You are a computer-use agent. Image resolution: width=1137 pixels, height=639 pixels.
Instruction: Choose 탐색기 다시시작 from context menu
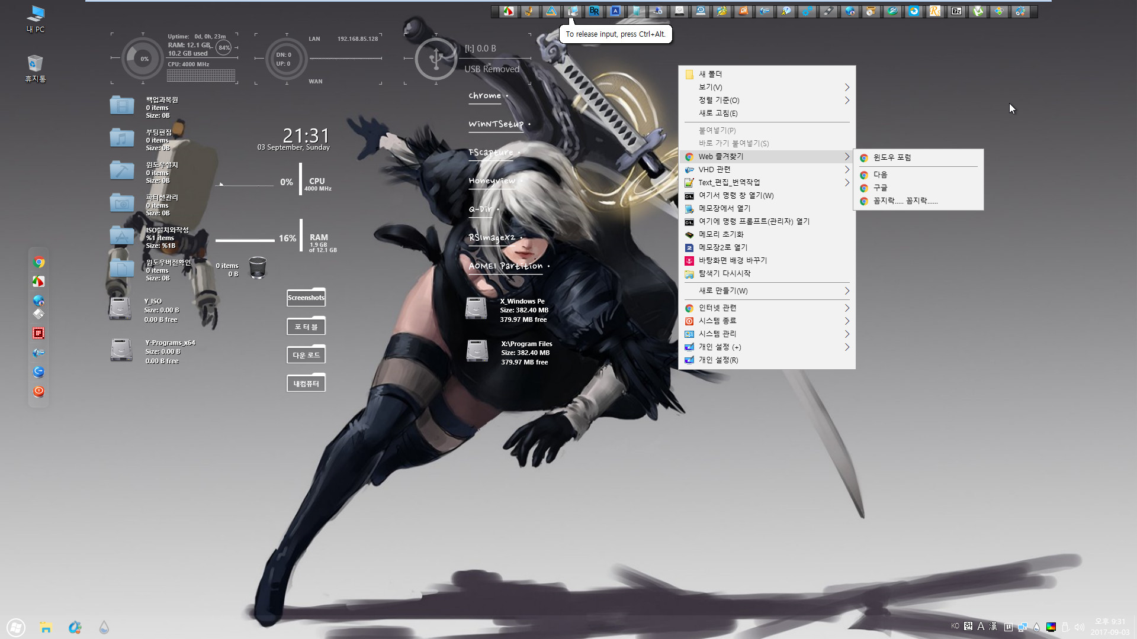click(x=767, y=274)
